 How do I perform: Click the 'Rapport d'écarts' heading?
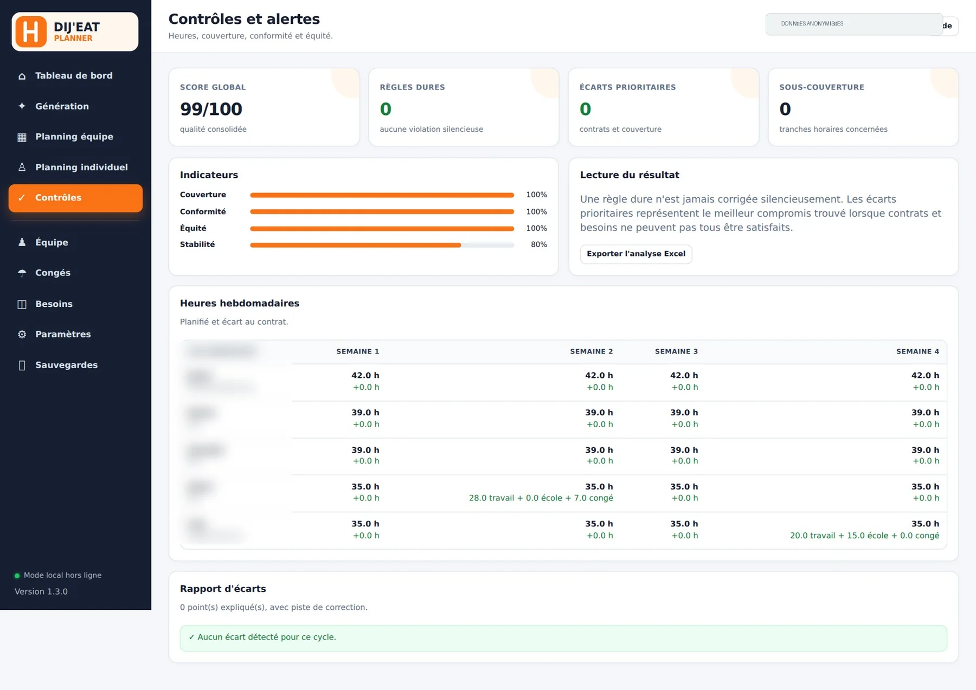coord(223,589)
